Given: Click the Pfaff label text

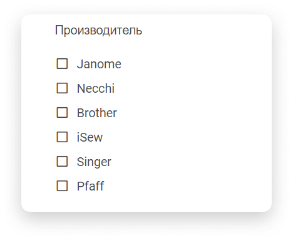Looking at the screenshot, I should [90, 186].
